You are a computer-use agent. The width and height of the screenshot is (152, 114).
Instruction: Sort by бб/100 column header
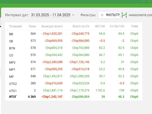click(100, 26)
